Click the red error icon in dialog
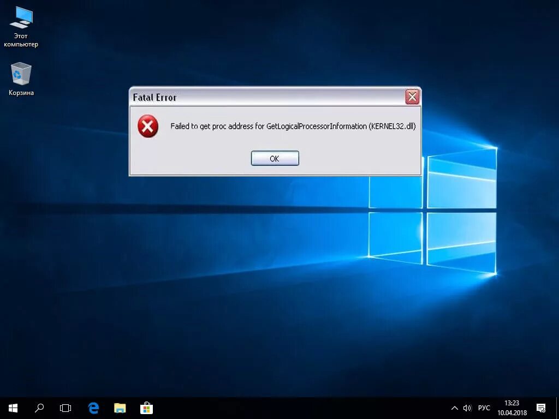This screenshot has height=419, width=559. coord(148,126)
